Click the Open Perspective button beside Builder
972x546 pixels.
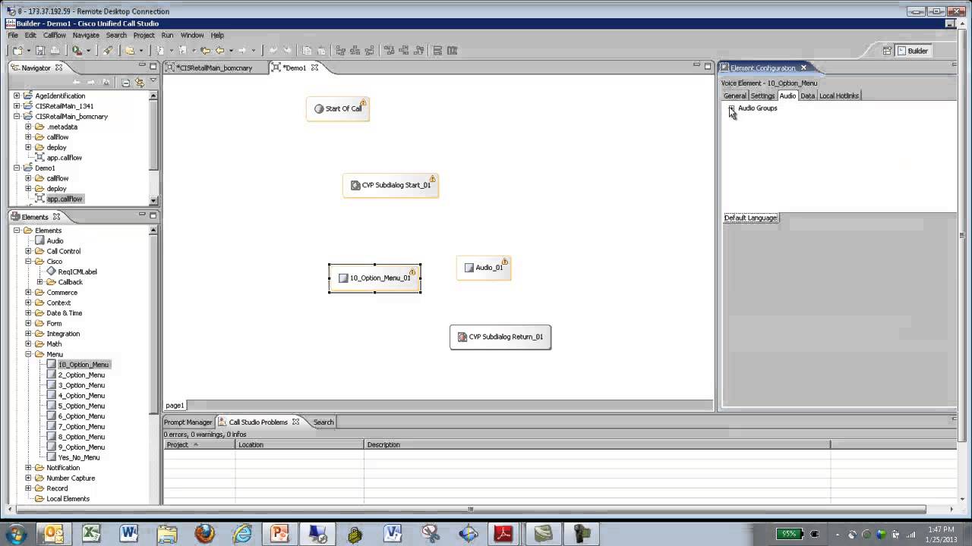pyautogui.click(x=886, y=51)
